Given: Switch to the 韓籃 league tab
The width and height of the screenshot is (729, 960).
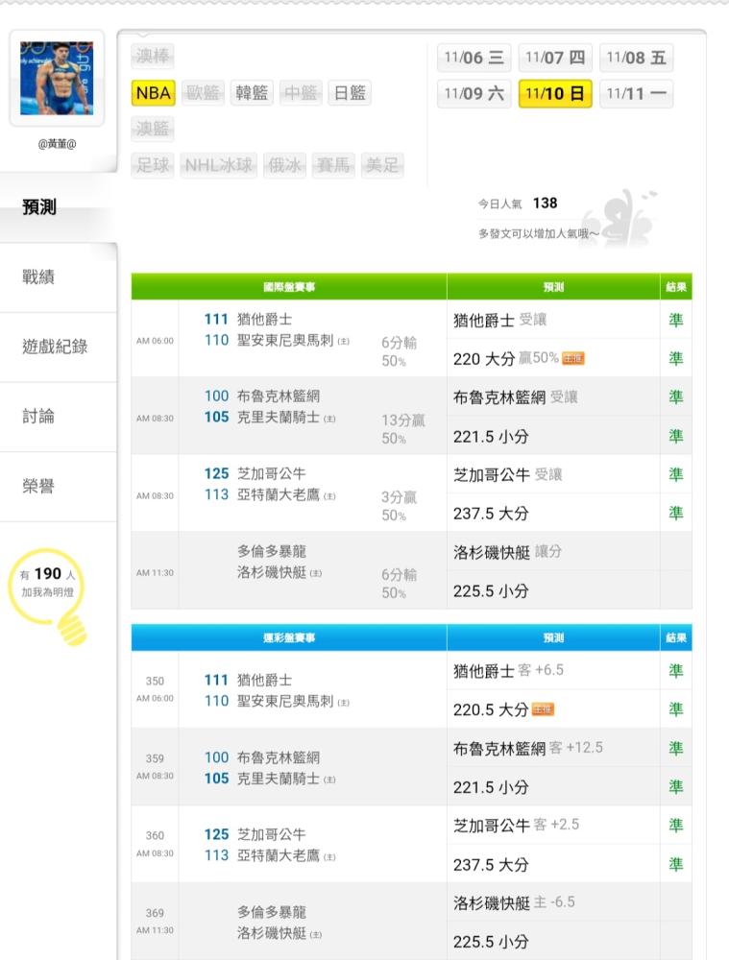Looking at the screenshot, I should click(x=252, y=93).
